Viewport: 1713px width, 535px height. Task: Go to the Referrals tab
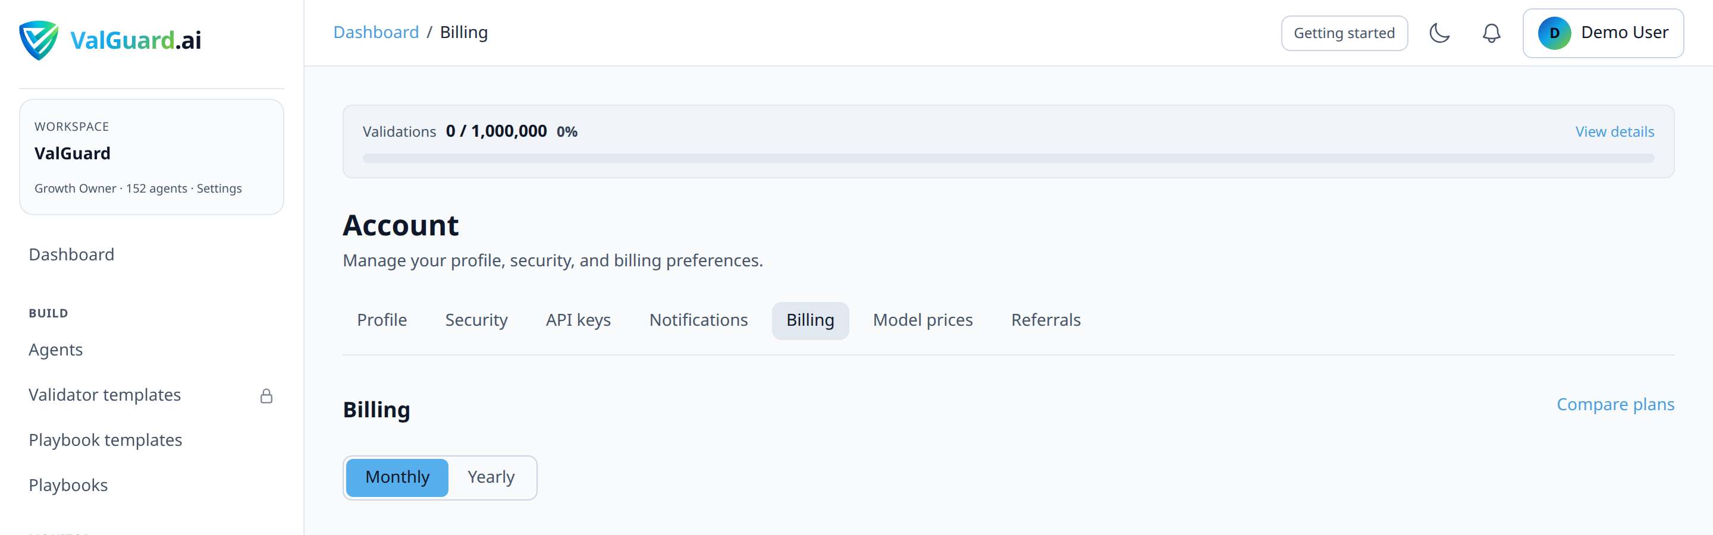[x=1046, y=320]
